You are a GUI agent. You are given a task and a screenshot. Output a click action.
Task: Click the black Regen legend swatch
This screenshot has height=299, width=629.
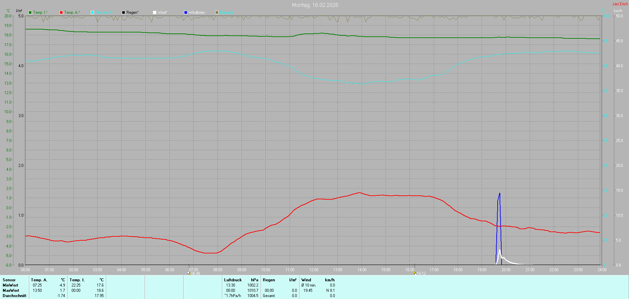point(124,12)
